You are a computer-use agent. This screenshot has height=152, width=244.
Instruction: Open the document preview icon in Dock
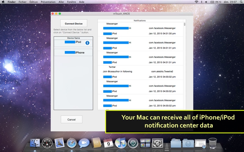point(201,143)
